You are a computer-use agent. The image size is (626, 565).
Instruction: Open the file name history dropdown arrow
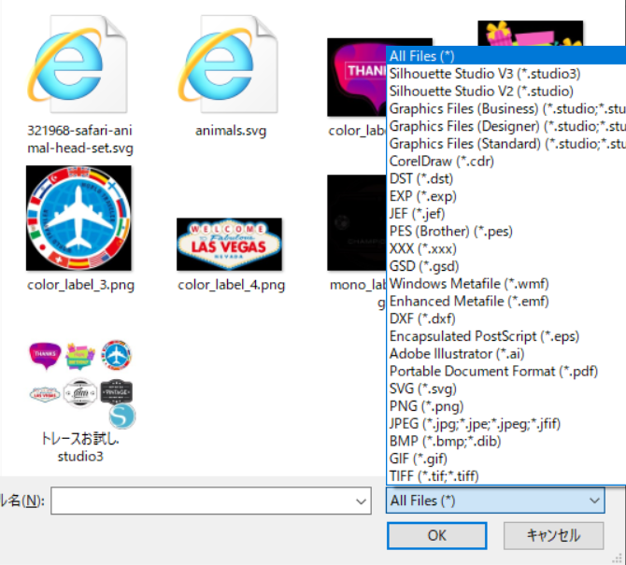pos(361,501)
